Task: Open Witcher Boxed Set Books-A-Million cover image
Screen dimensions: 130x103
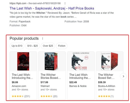Action: [x=109, y=61]
